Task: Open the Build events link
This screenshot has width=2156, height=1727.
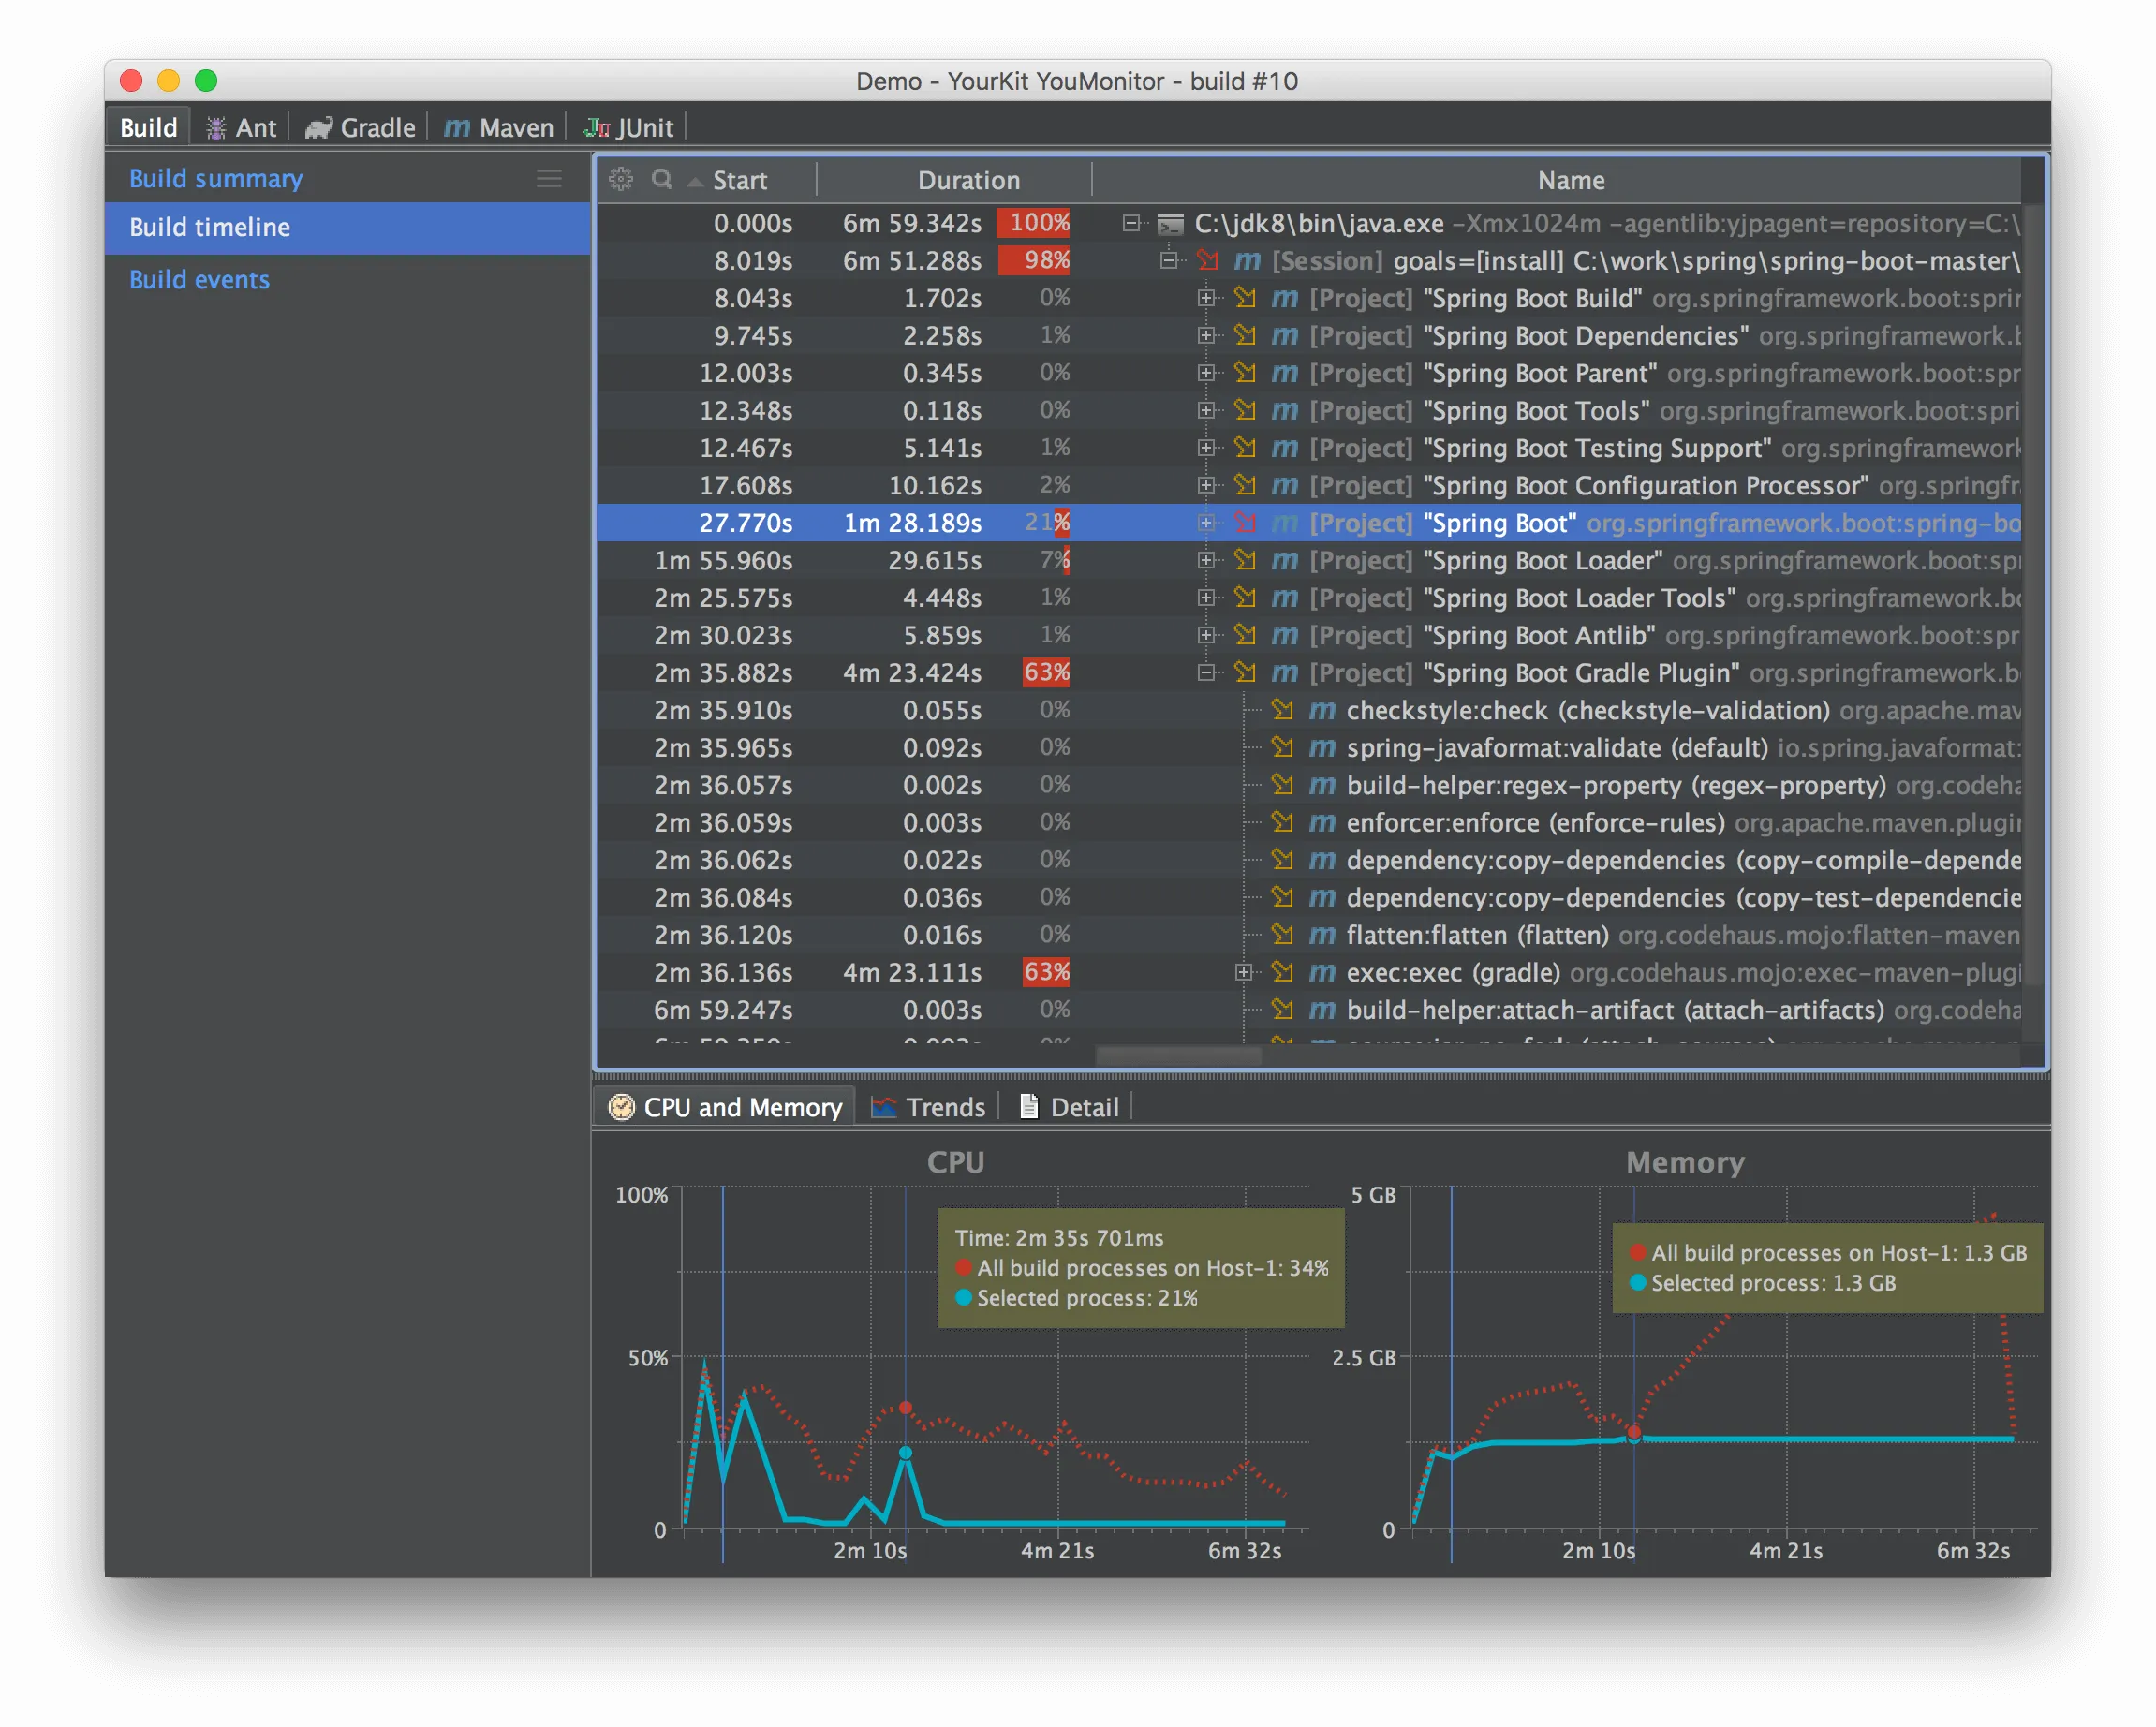Action: pyautogui.click(x=199, y=280)
